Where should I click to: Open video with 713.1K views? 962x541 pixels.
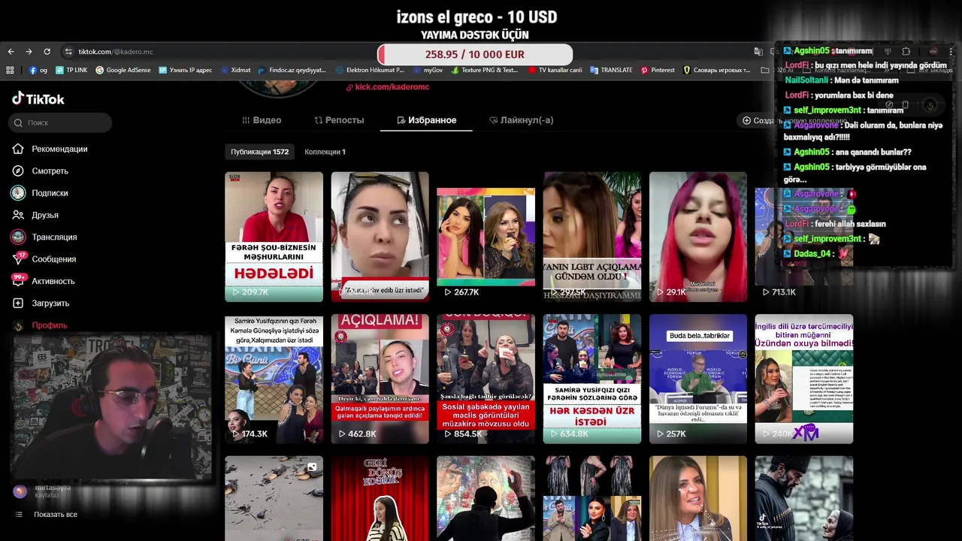[x=803, y=237]
